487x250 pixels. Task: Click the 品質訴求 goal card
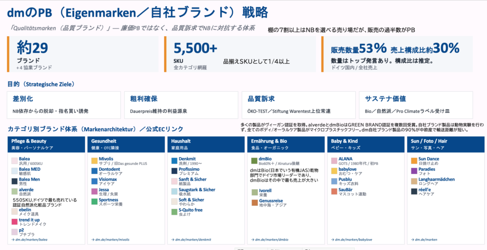299,105
